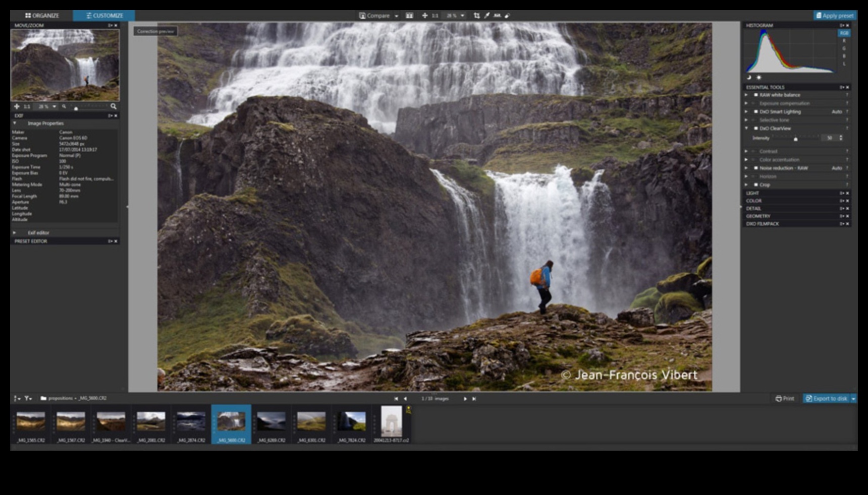
Task: Show shadow clipping with the moon icon
Action: (x=749, y=78)
